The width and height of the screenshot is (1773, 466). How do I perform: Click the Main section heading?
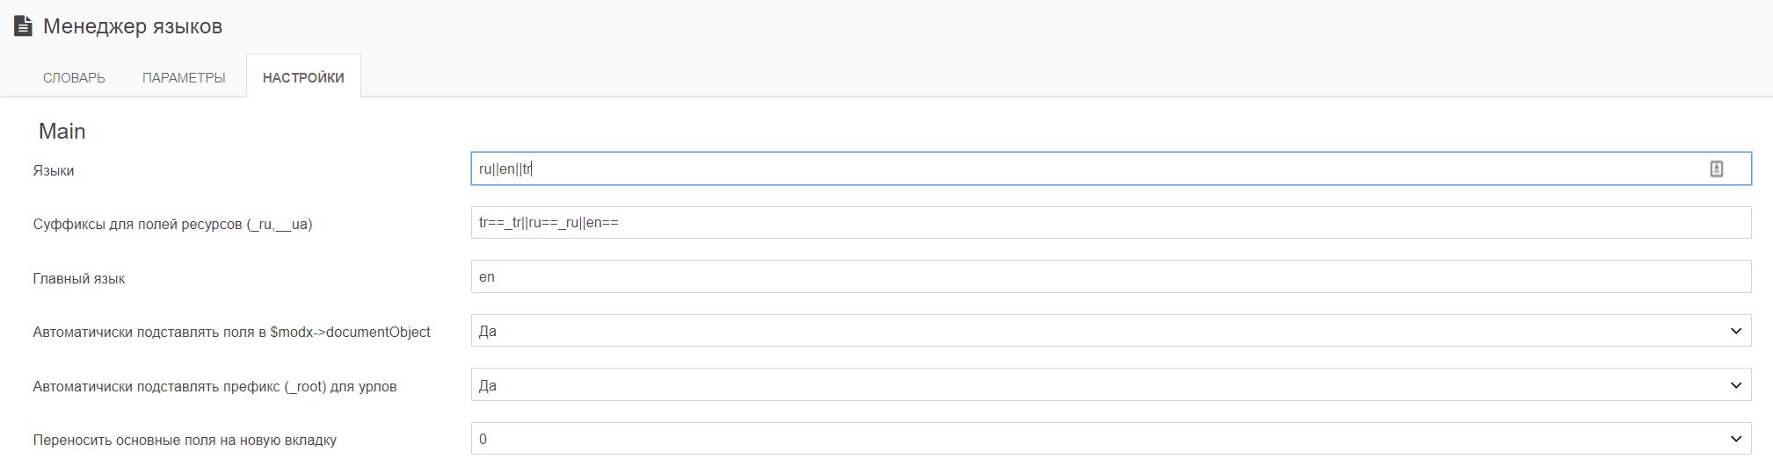(62, 132)
